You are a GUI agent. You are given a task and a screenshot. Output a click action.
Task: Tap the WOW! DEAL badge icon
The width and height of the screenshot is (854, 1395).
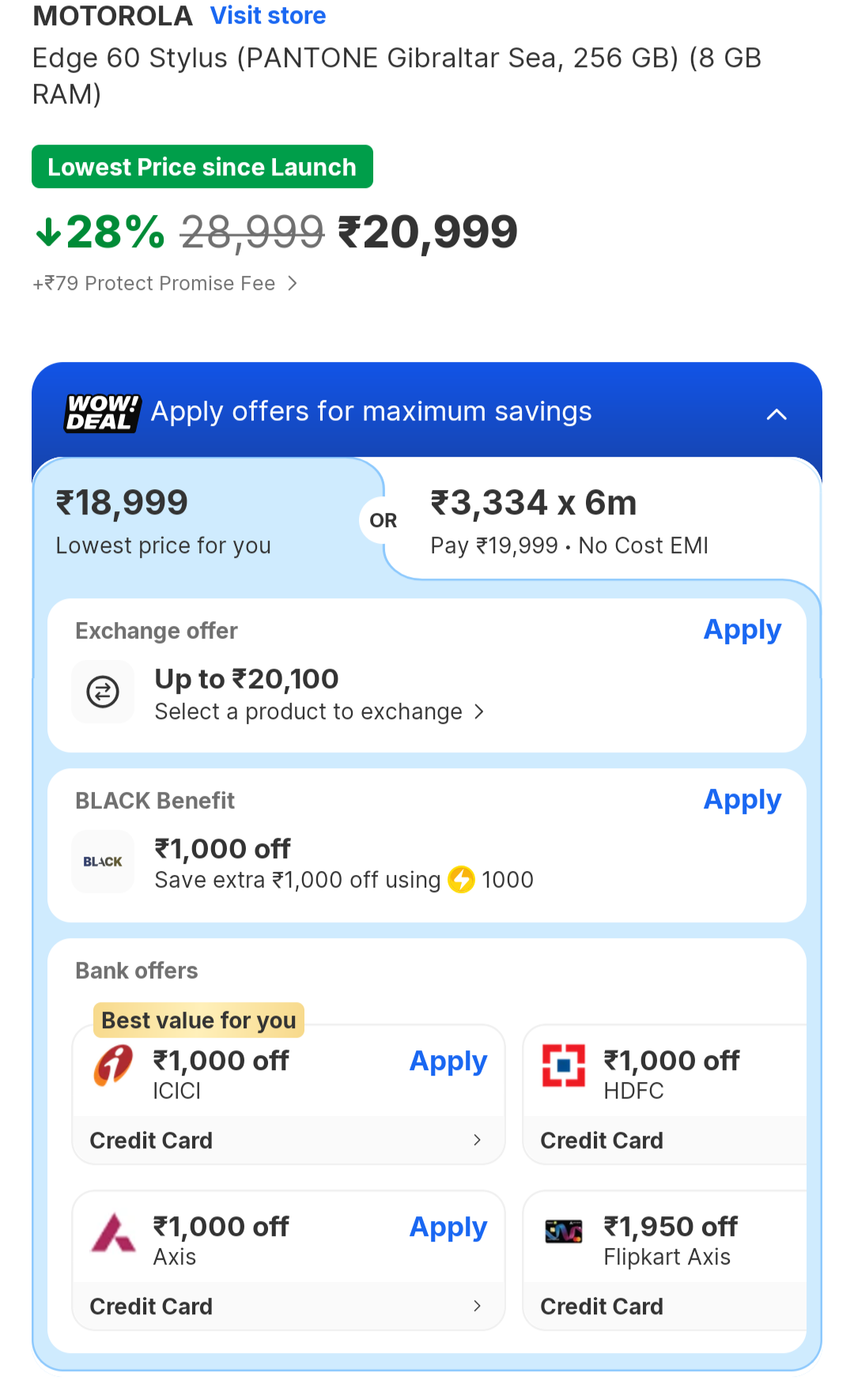tap(102, 413)
